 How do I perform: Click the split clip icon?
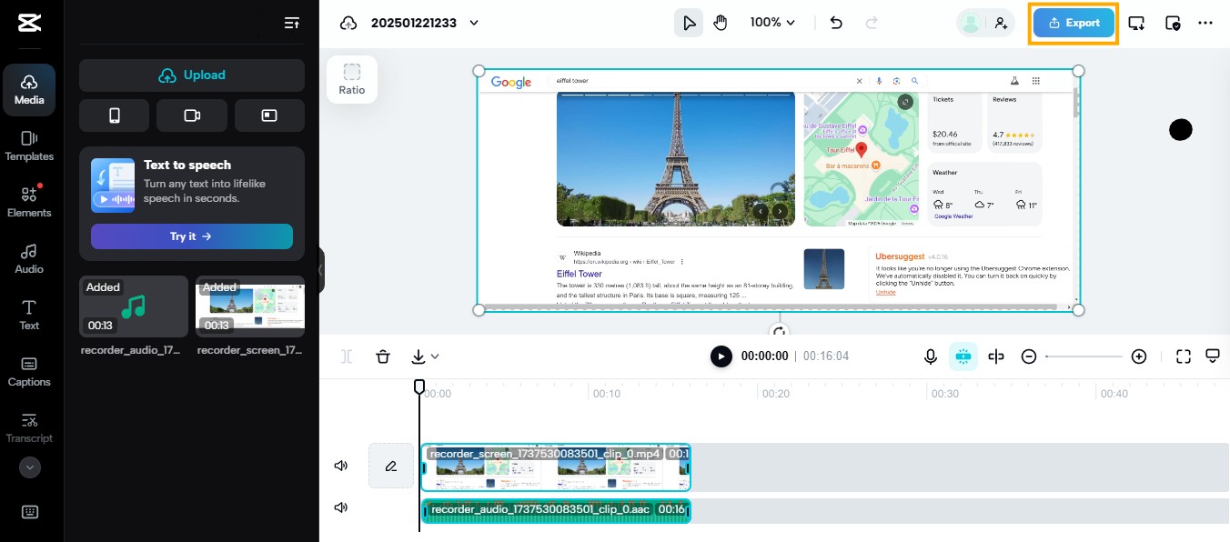click(x=347, y=356)
